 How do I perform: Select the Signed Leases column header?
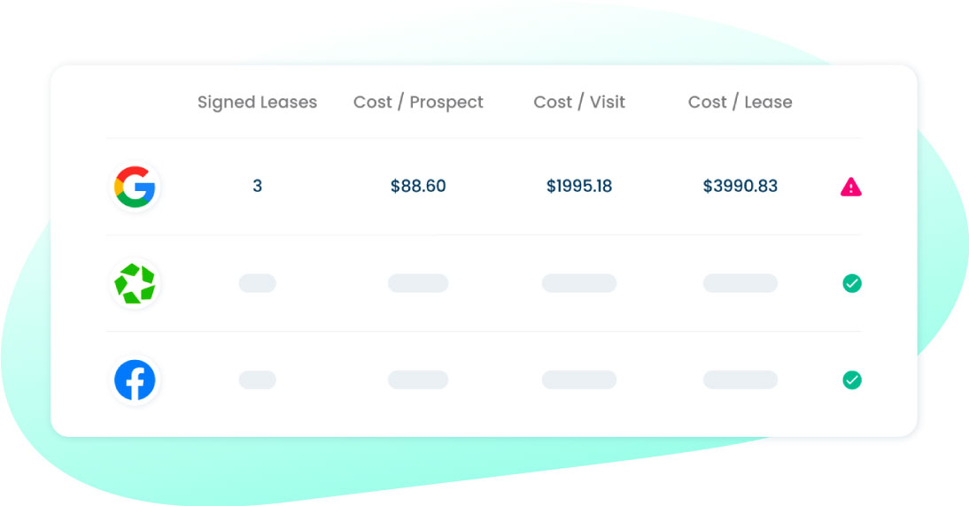[x=257, y=102]
